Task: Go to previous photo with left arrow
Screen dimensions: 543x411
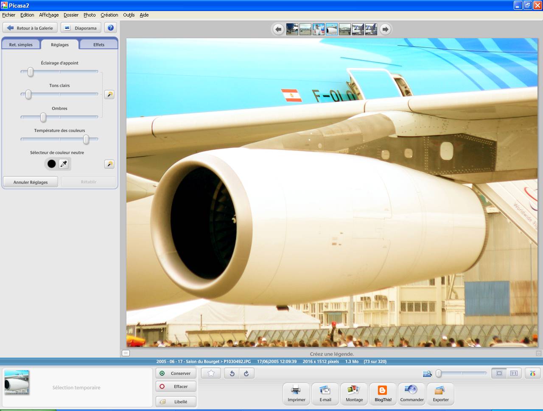Action: 278,29
